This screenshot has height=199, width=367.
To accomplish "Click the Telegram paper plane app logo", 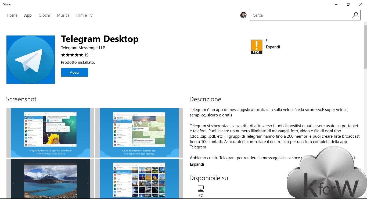I will tap(31, 60).
